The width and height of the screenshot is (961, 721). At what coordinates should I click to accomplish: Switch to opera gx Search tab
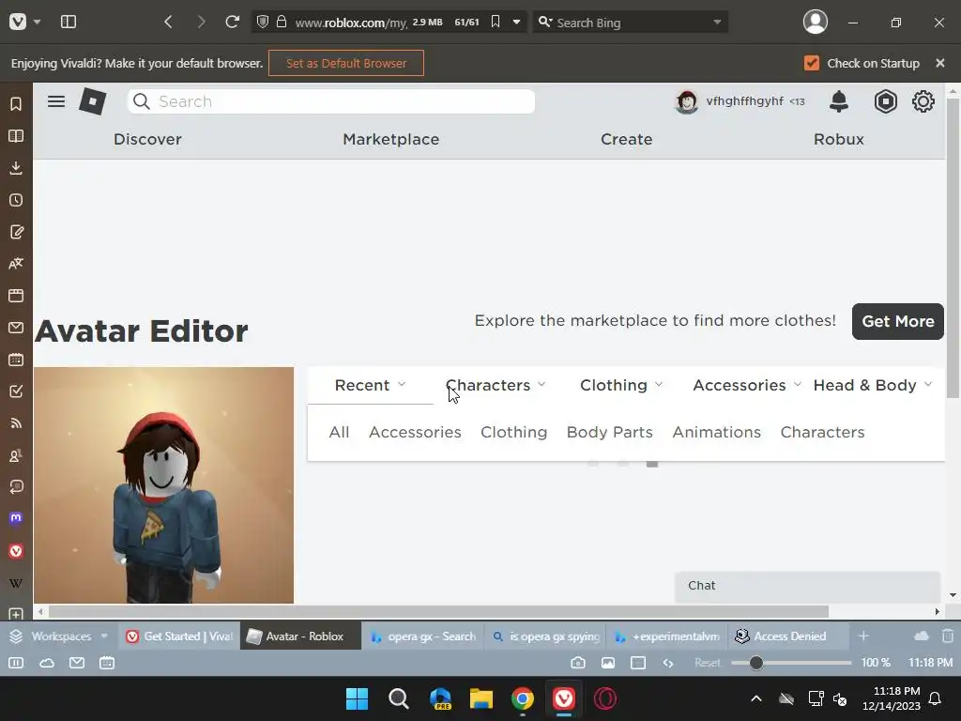click(423, 637)
